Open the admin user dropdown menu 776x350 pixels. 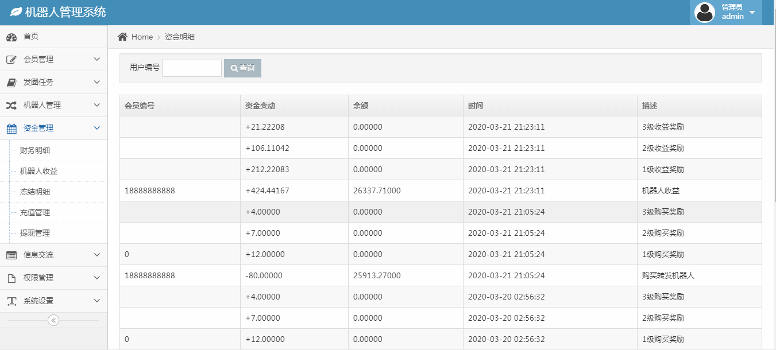point(726,12)
